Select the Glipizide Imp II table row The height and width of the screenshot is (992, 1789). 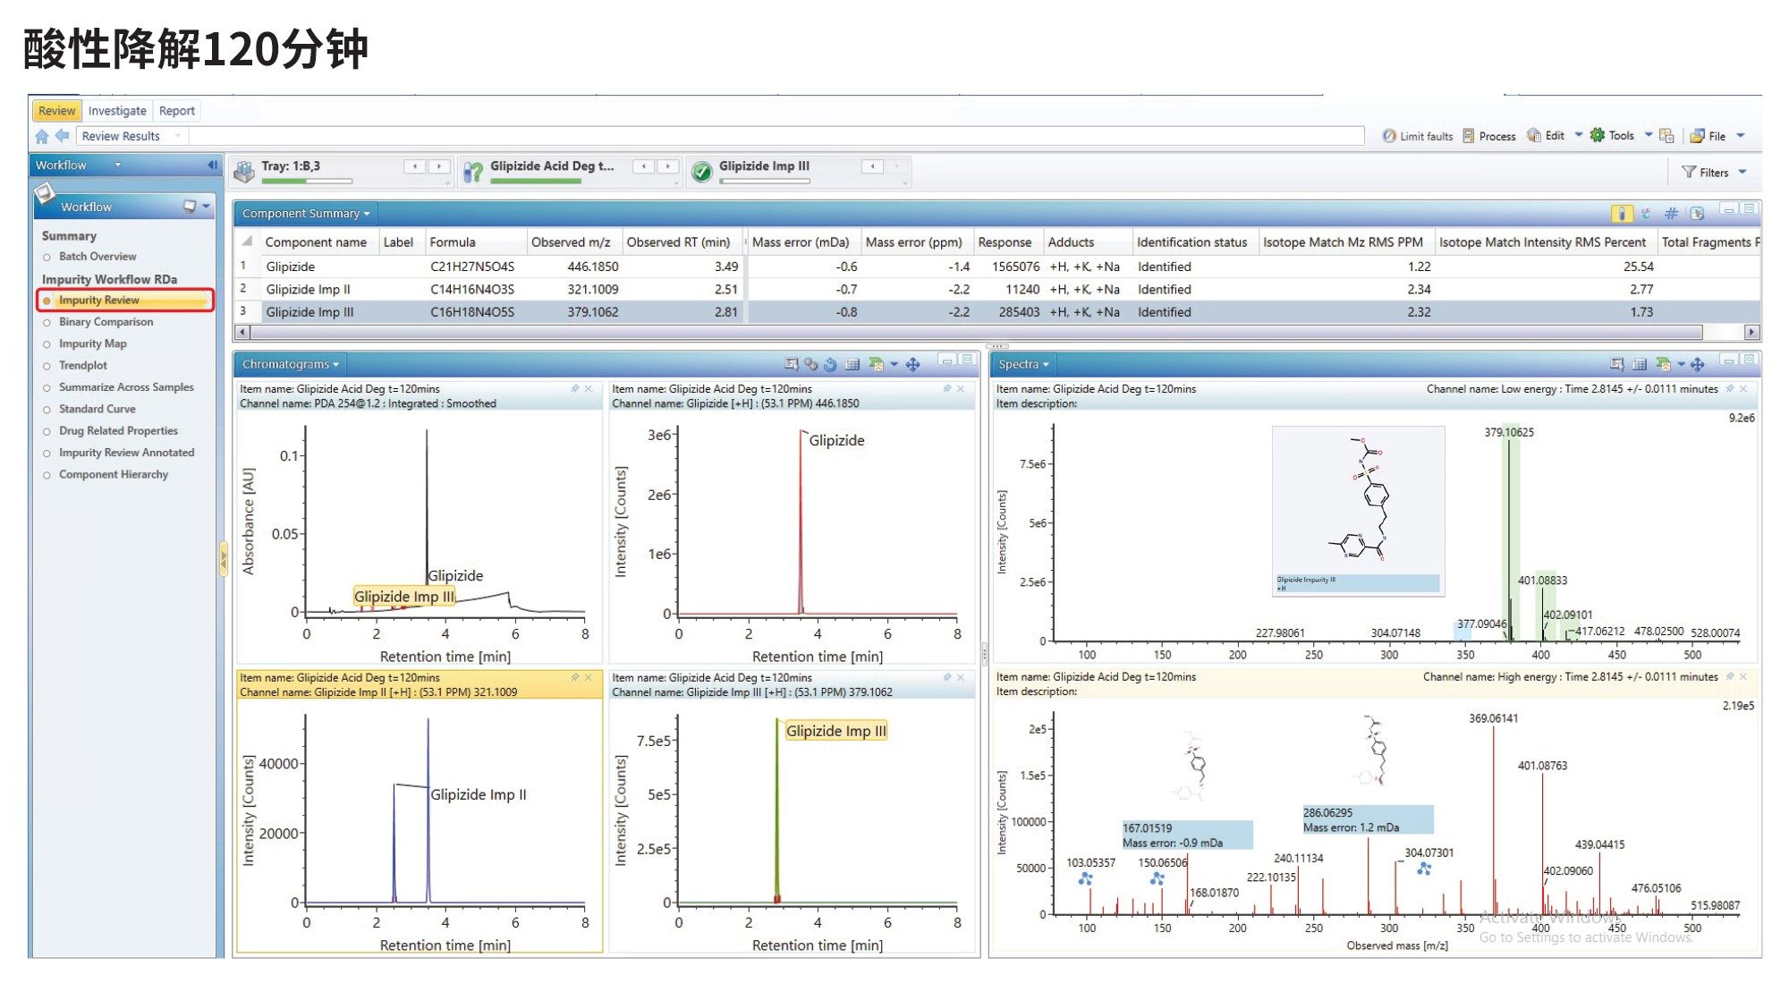tap(997, 289)
